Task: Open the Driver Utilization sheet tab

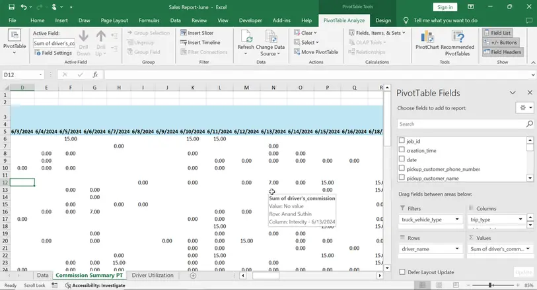Action: point(152,275)
